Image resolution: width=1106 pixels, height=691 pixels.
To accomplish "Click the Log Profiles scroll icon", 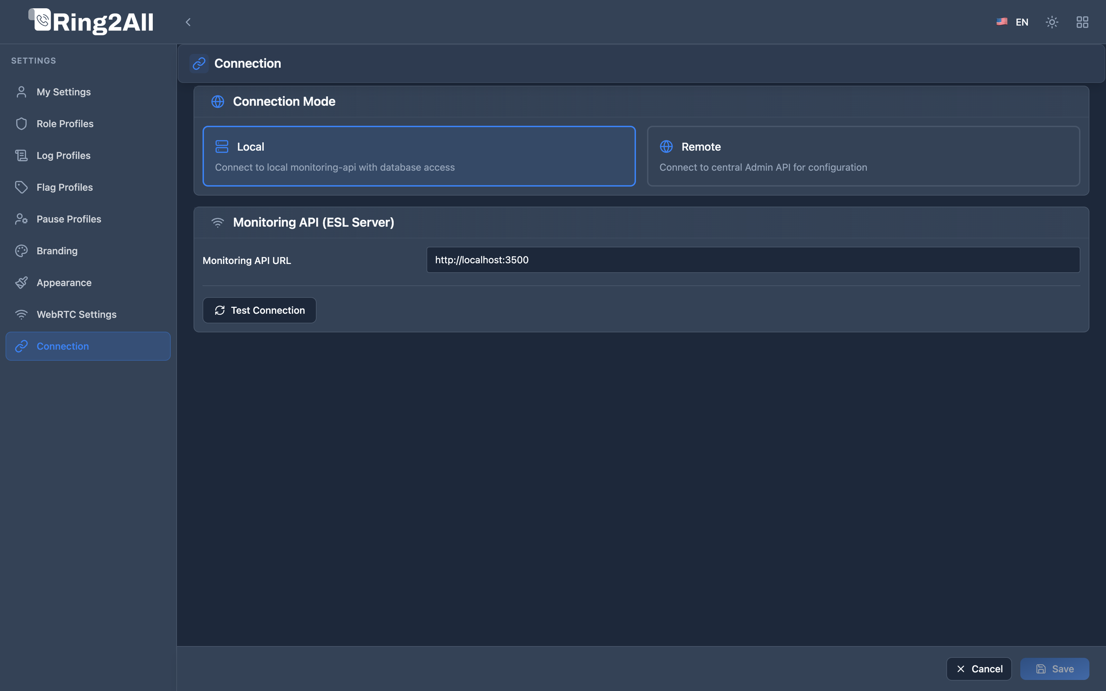I will 21,155.
